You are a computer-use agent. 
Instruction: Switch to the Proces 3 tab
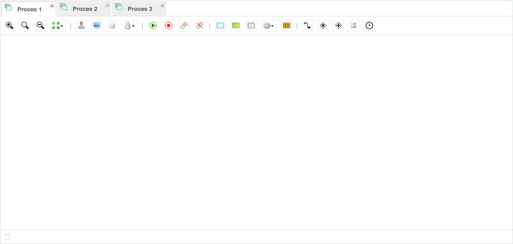coord(139,9)
